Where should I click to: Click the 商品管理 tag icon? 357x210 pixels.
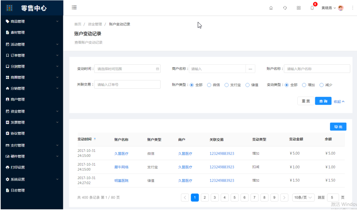coord(7,22)
